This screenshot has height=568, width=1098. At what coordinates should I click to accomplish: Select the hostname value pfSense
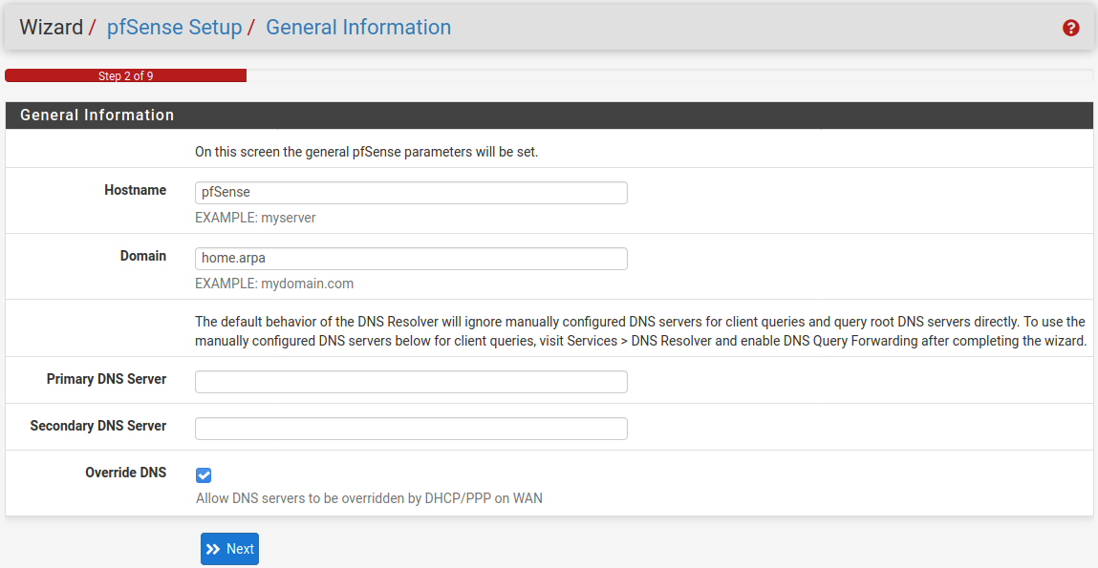click(x=225, y=192)
